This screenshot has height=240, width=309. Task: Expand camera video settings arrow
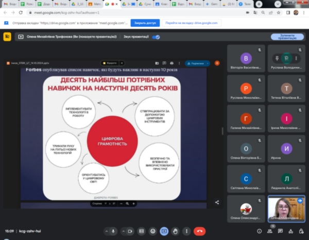click(x=122, y=231)
